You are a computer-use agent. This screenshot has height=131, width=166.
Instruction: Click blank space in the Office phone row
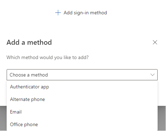point(97,124)
